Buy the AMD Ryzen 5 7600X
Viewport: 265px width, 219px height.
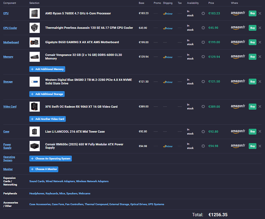[x=252, y=13]
